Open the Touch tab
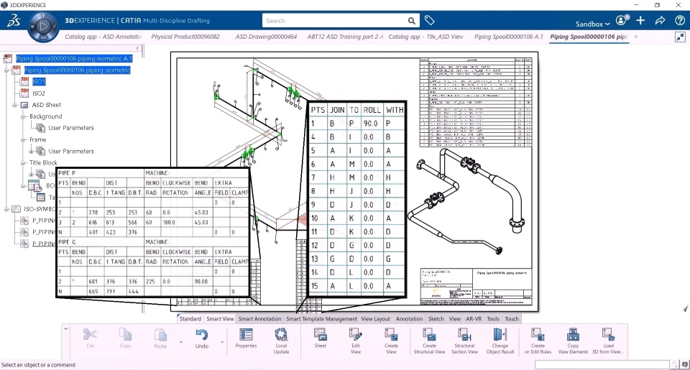 [x=511, y=319]
